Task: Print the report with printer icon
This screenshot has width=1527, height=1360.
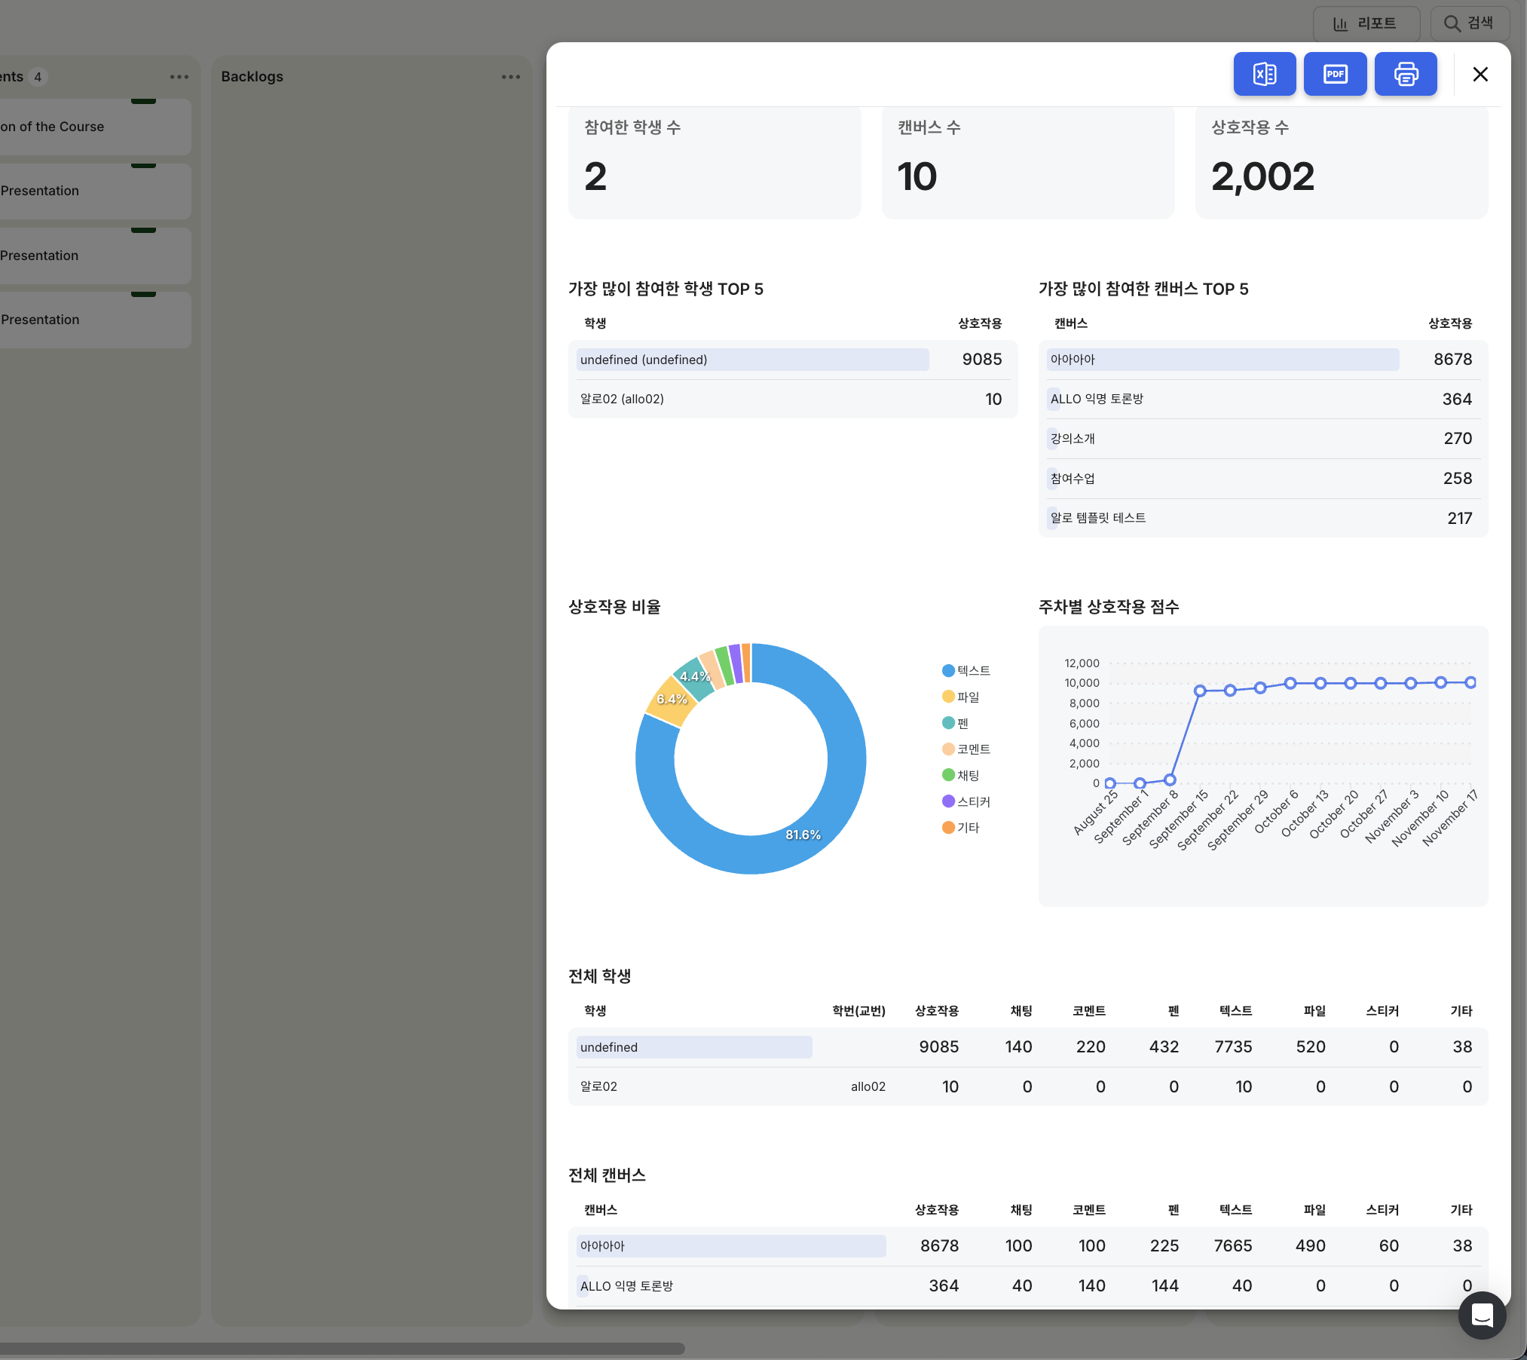Action: (x=1406, y=74)
